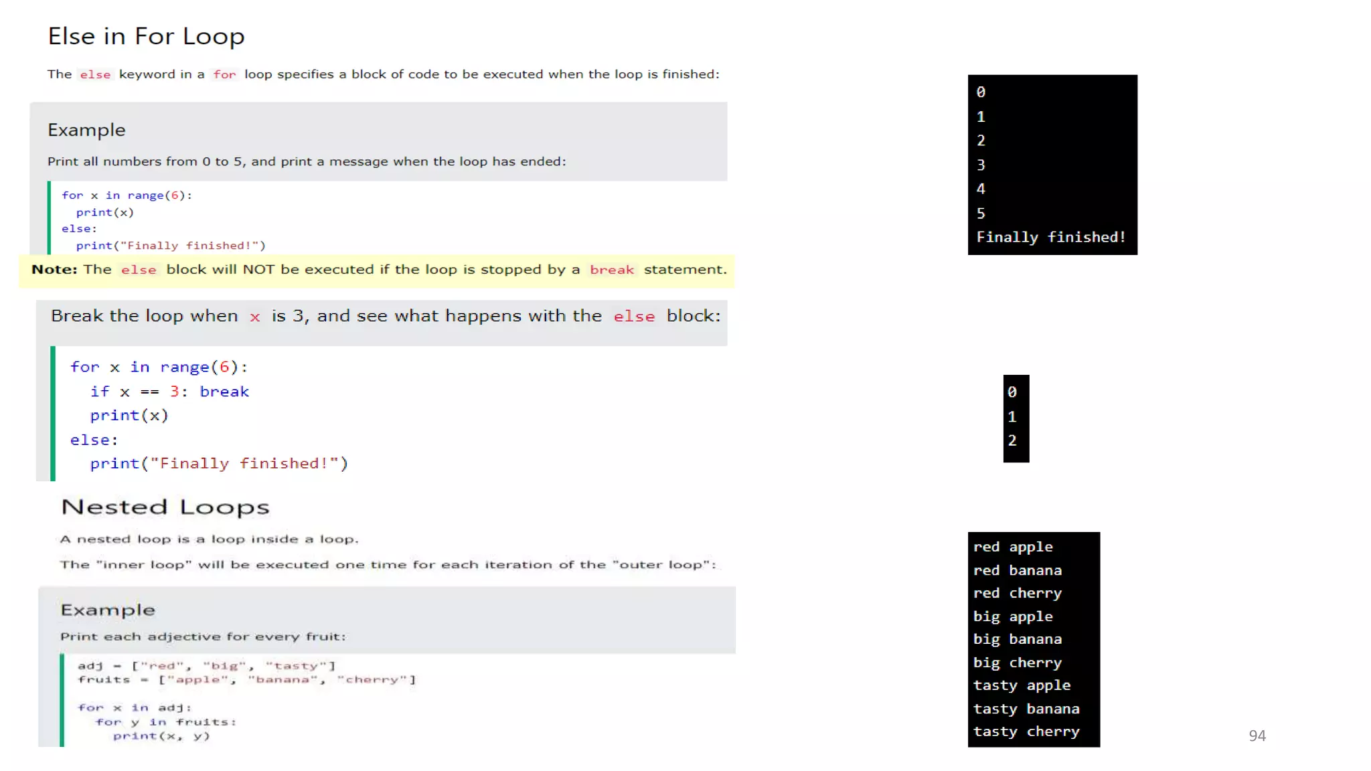Viewport: 1371px width, 771px height.
Task: Click the red 'else' keyword in intro sentence
Action: click(x=95, y=74)
